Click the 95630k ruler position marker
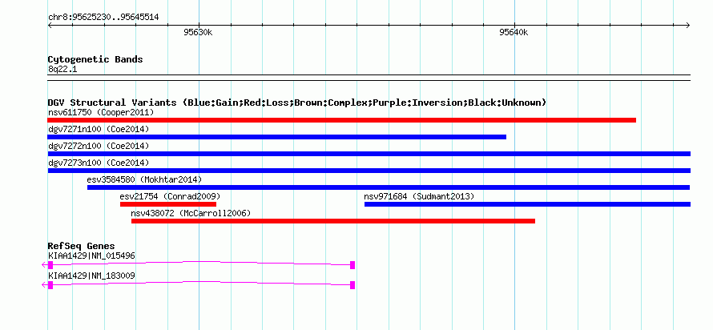This screenshot has height=330, width=713. click(198, 32)
